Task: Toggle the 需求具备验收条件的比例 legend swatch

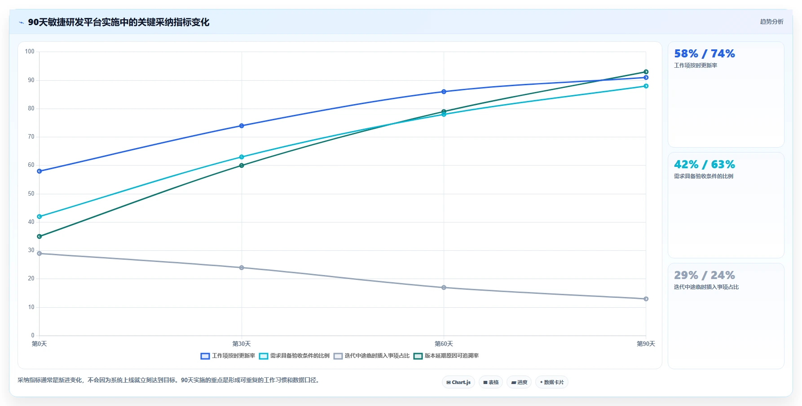Action: (264, 356)
